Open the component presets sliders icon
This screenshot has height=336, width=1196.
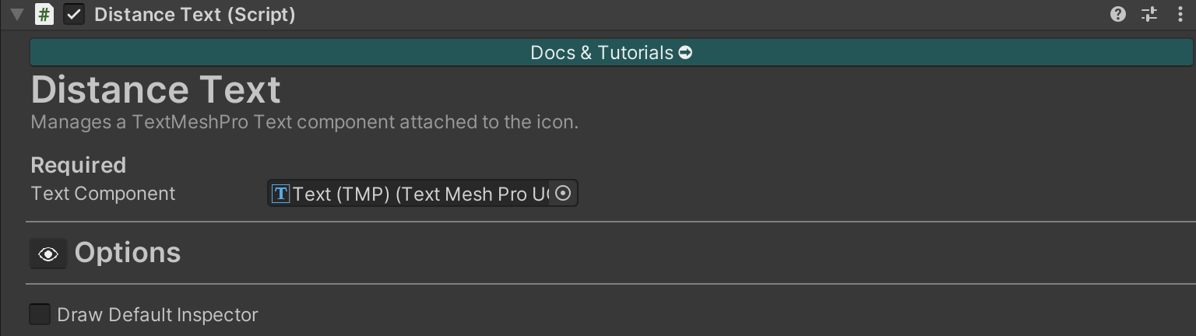(1149, 14)
